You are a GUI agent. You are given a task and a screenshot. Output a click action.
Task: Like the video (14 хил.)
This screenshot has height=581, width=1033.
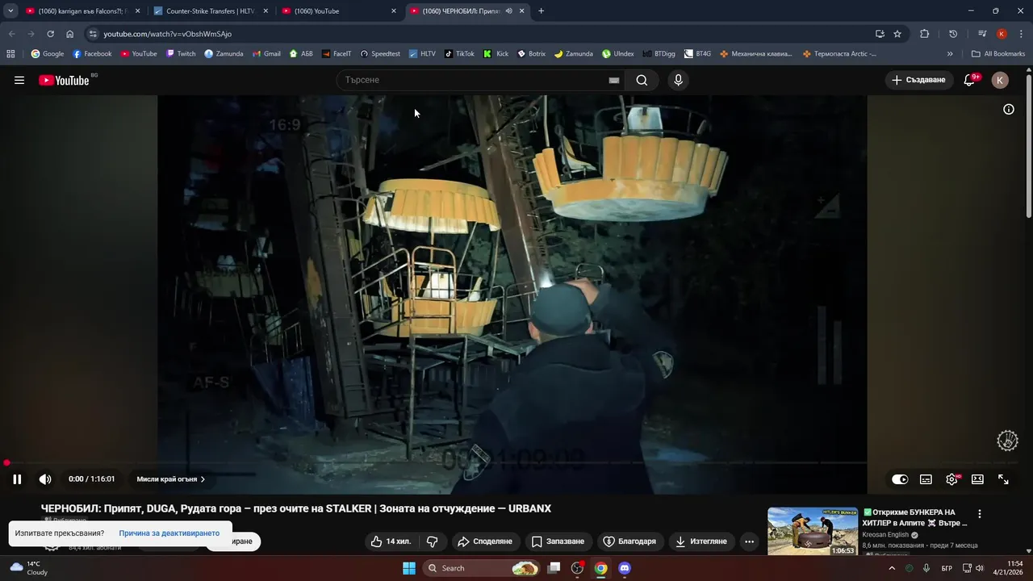click(x=391, y=541)
